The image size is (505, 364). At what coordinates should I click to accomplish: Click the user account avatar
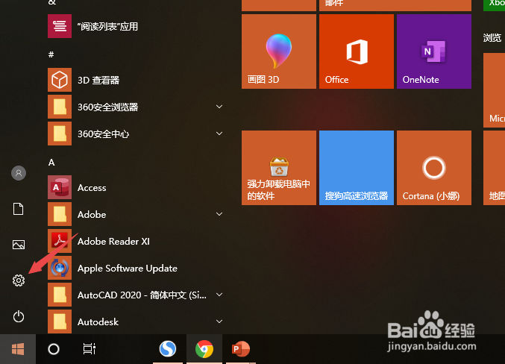19,173
